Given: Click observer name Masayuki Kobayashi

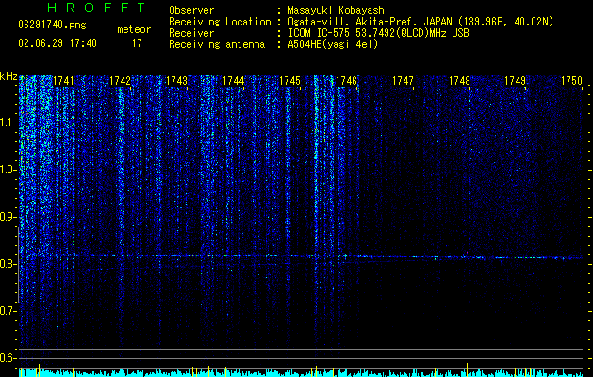Looking at the screenshot, I should coord(338,10).
